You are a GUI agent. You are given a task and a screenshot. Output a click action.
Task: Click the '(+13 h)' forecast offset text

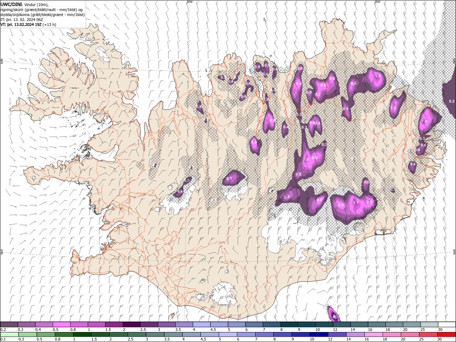49,25
